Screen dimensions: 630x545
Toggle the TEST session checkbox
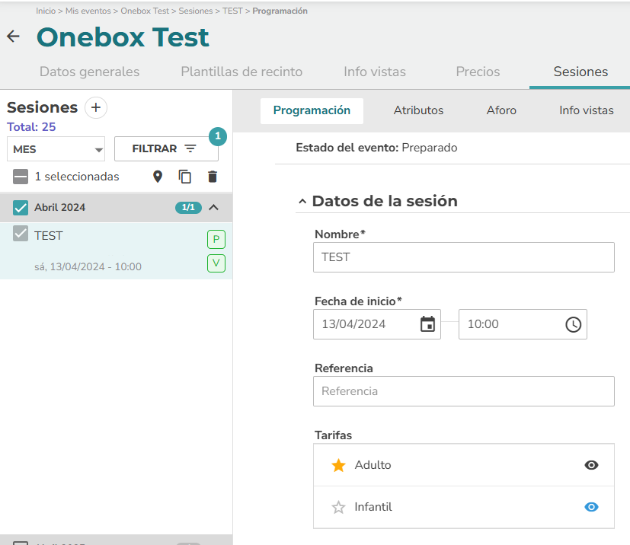[21, 233]
